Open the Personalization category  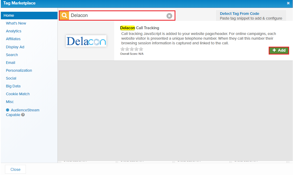19,70
